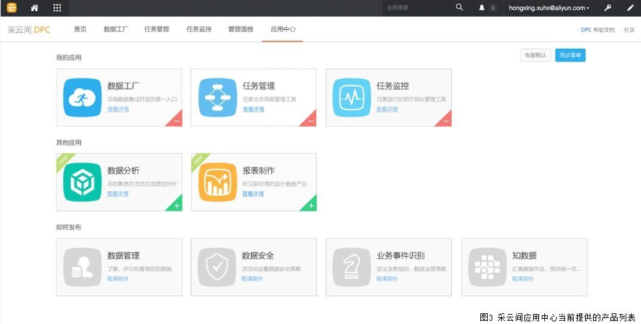Click the 数据管理 card title
The image size is (641, 324).
(123, 256)
